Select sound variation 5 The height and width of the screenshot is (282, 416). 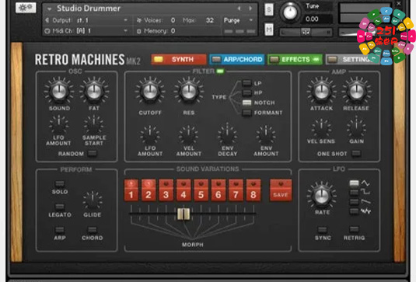point(201,190)
